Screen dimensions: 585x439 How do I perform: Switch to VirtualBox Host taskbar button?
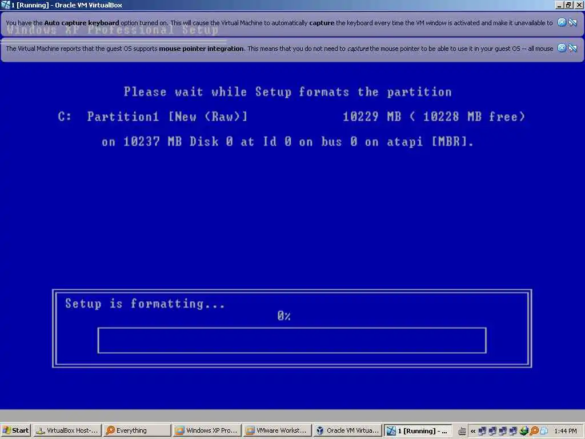pos(67,430)
